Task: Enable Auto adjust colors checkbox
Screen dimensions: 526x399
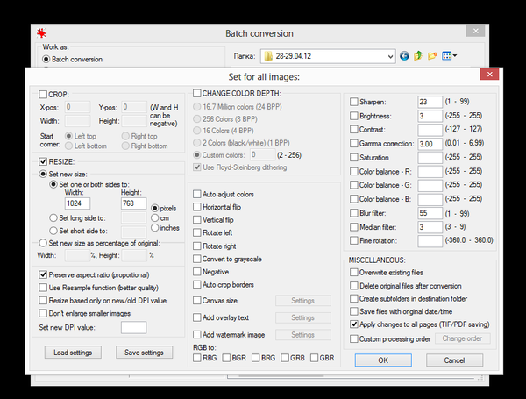Action: (197, 195)
